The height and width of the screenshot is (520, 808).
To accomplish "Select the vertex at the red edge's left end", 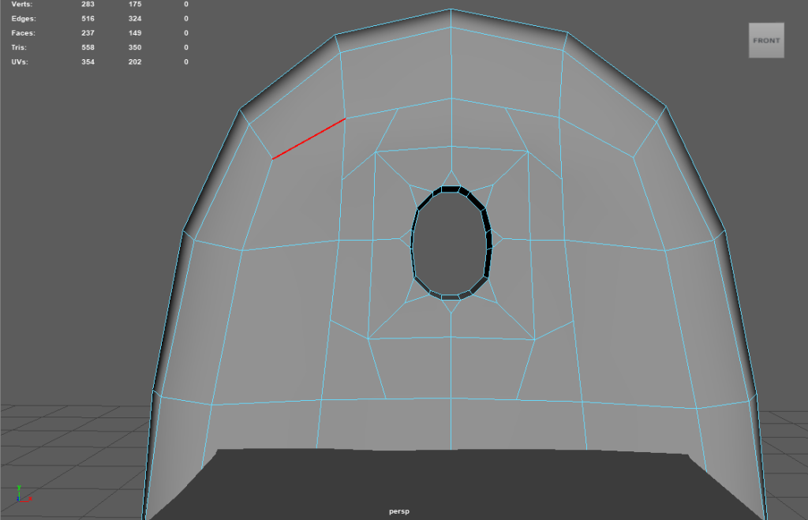I will coord(272,159).
